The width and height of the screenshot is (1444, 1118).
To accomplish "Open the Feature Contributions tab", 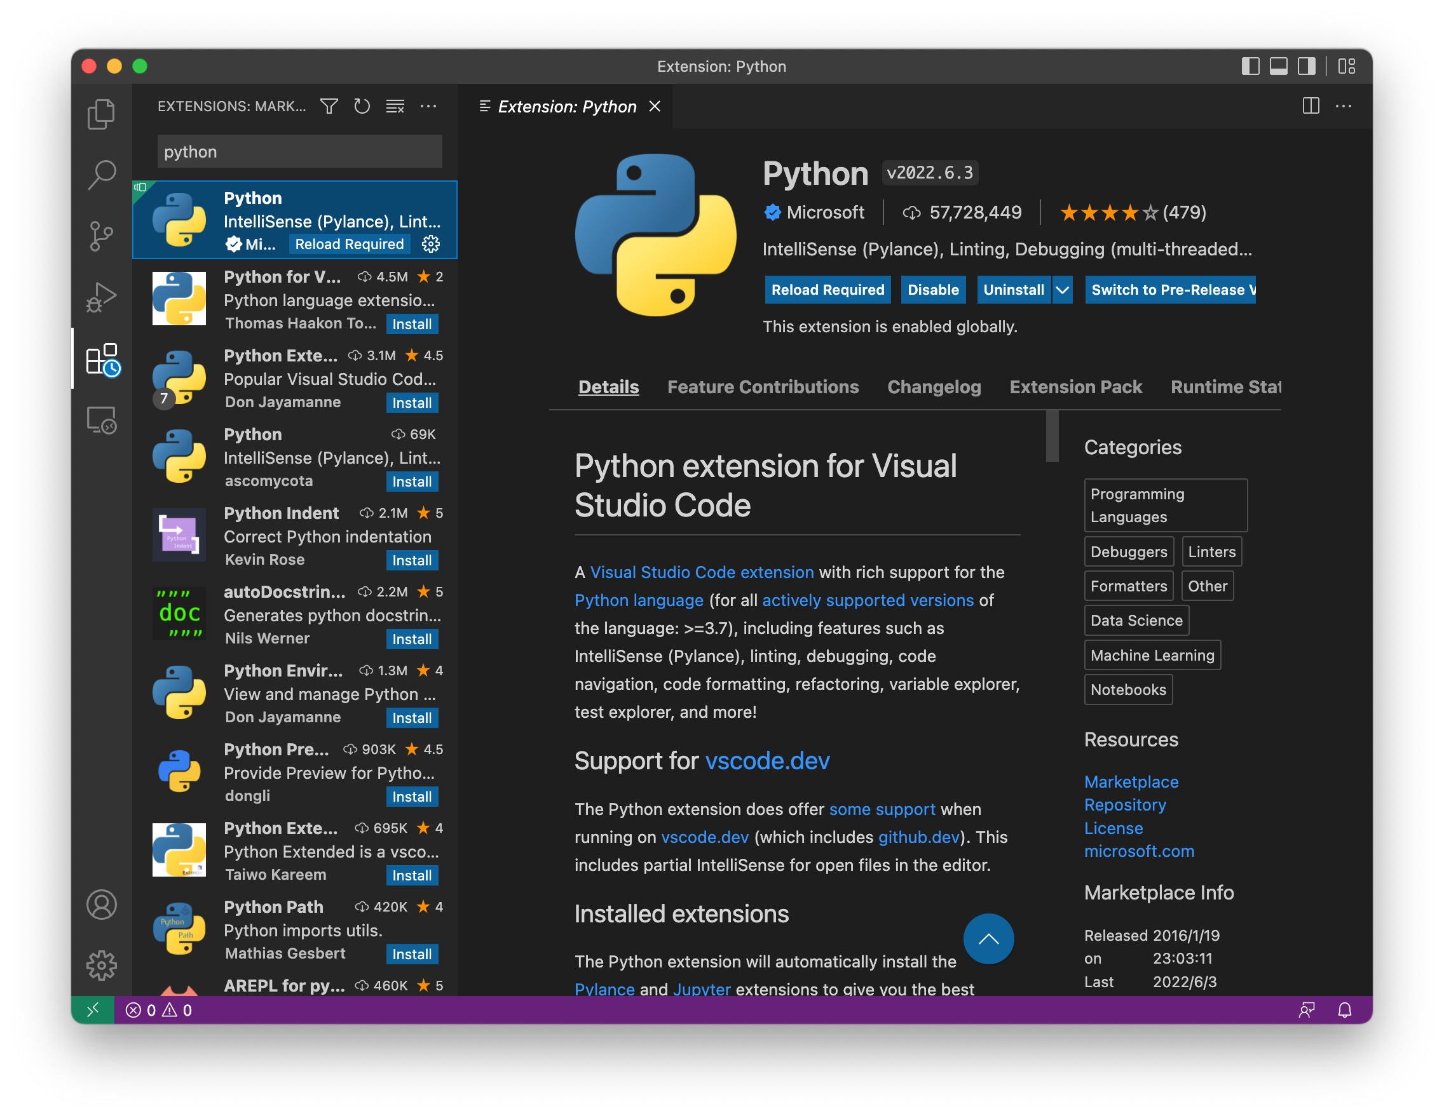I will pos(763,387).
